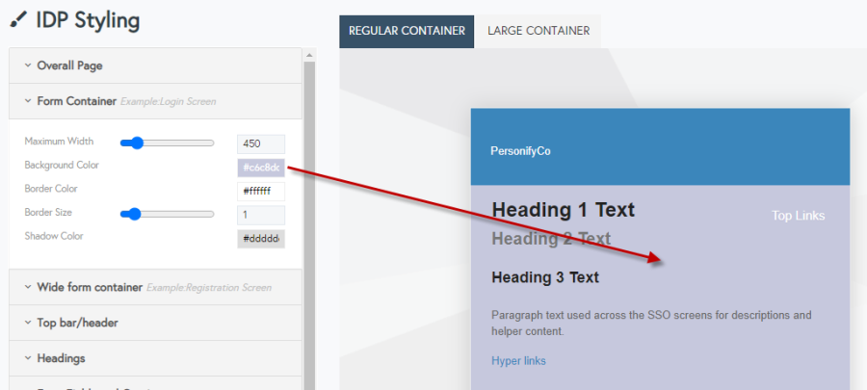
Task: Switch to the Regular Container tab
Action: [x=407, y=31]
